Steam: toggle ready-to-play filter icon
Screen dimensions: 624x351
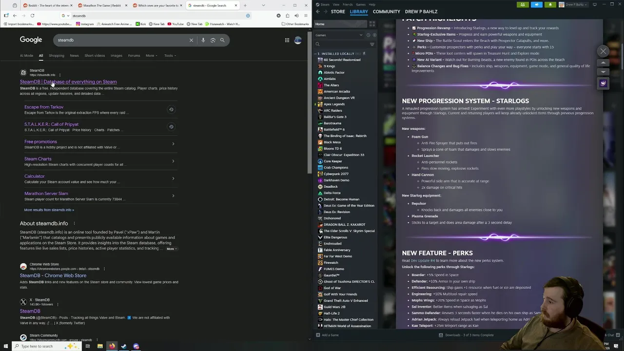374,35
